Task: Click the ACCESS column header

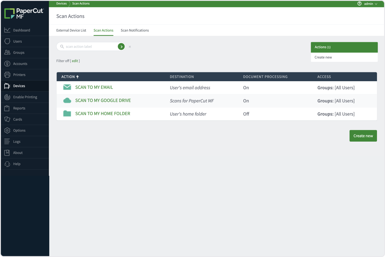Action: [x=324, y=77]
